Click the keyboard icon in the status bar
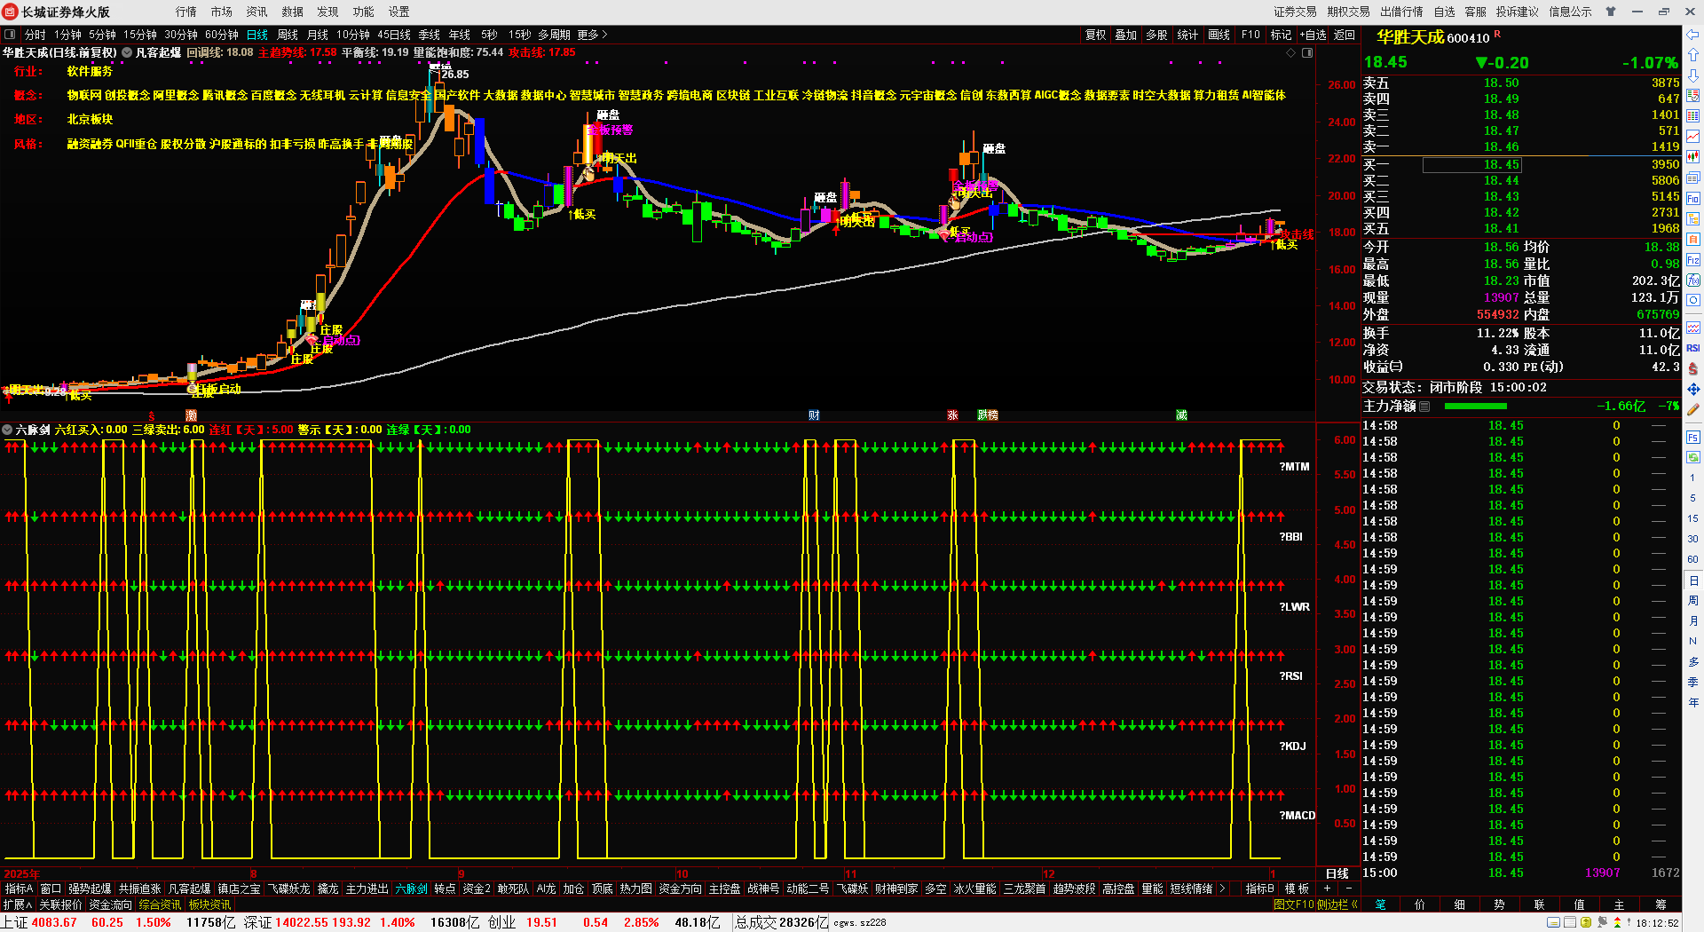The image size is (1704, 932). (1553, 923)
